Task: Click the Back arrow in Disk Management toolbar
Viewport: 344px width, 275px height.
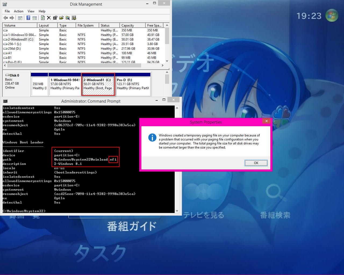Action: pyautogui.click(x=5, y=18)
